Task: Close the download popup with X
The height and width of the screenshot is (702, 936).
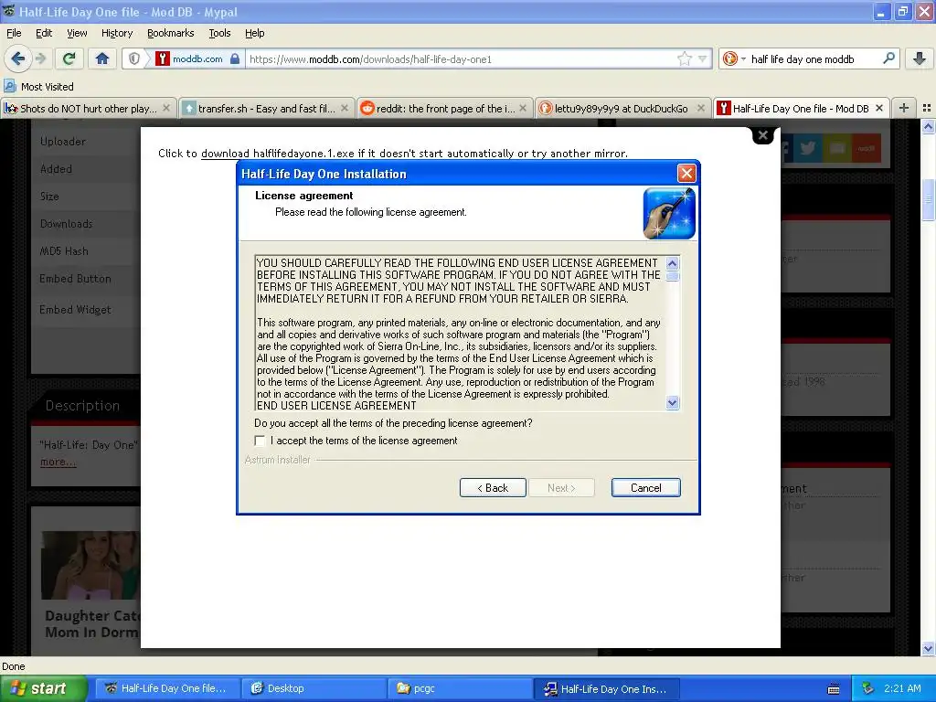Action: click(762, 135)
